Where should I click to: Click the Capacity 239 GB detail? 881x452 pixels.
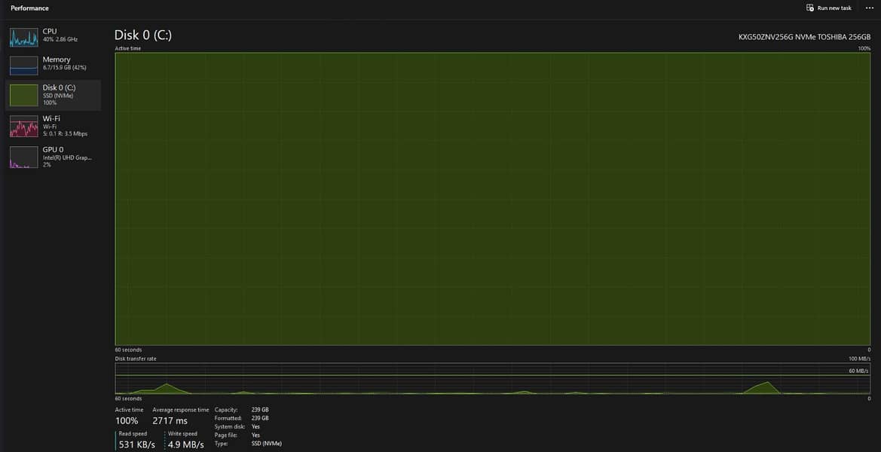pyautogui.click(x=259, y=410)
